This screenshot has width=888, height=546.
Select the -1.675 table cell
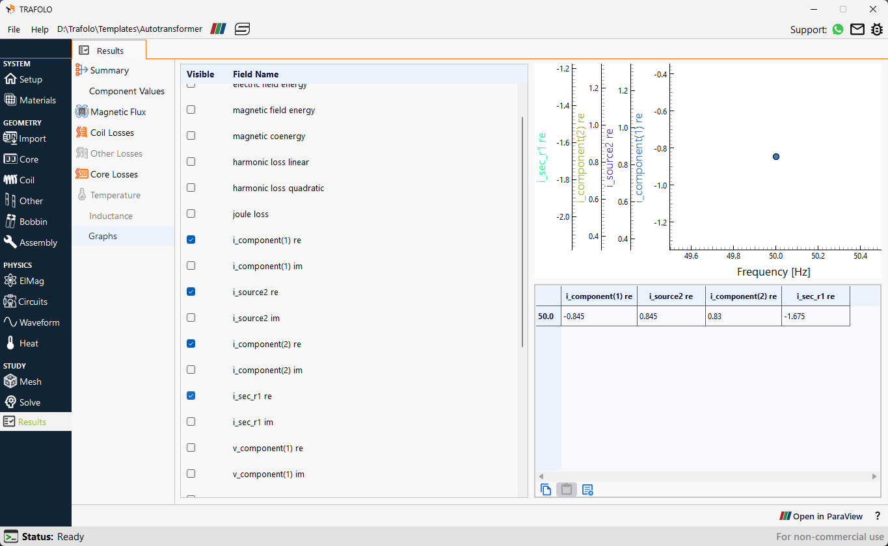point(816,316)
